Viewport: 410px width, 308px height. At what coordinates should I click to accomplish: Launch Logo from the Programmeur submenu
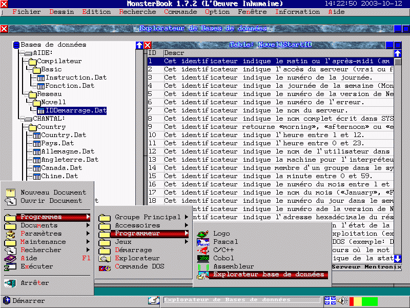tap(221, 234)
